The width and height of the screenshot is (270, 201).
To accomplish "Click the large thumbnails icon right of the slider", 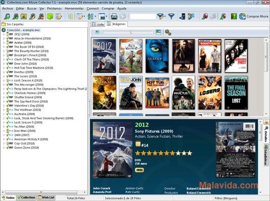I will click(158, 32).
